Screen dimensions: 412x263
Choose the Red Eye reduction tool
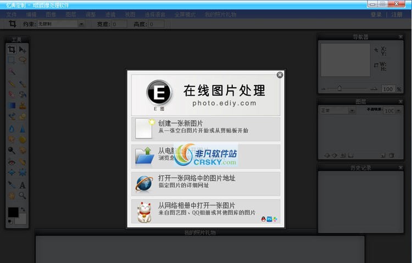point(12,162)
